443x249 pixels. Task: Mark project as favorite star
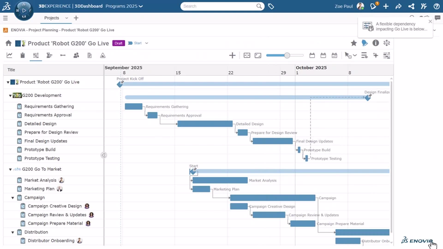pos(354,43)
